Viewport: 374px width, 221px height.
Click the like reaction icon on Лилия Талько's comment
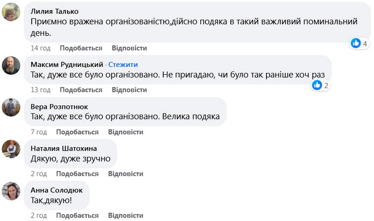(x=356, y=43)
